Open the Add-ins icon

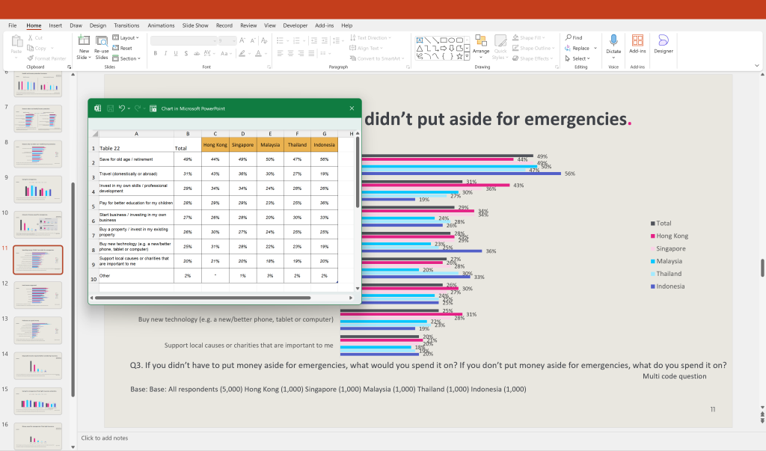pyautogui.click(x=637, y=40)
